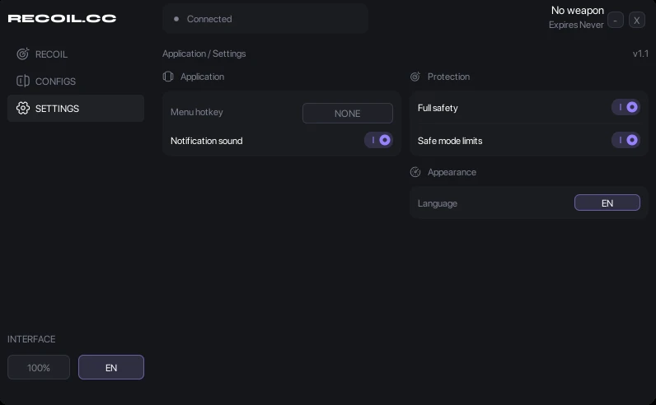Click the Application / Settings breadcrumb
The image size is (656, 405).
click(204, 54)
